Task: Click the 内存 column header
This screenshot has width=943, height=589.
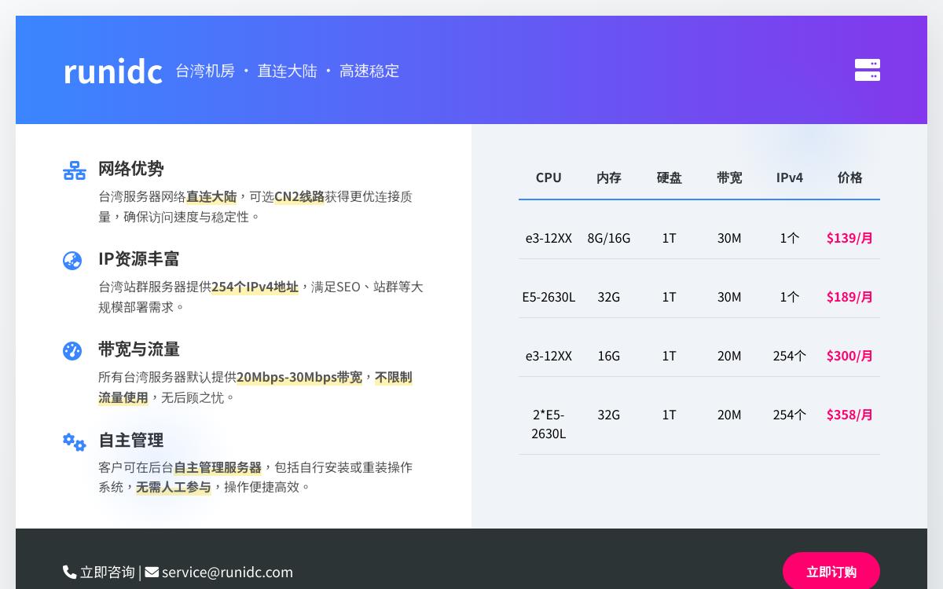Action: [609, 177]
